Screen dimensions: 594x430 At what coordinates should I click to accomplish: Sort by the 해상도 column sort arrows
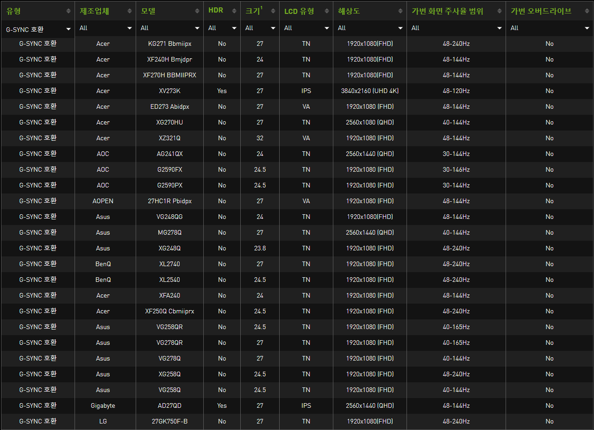[x=400, y=11]
